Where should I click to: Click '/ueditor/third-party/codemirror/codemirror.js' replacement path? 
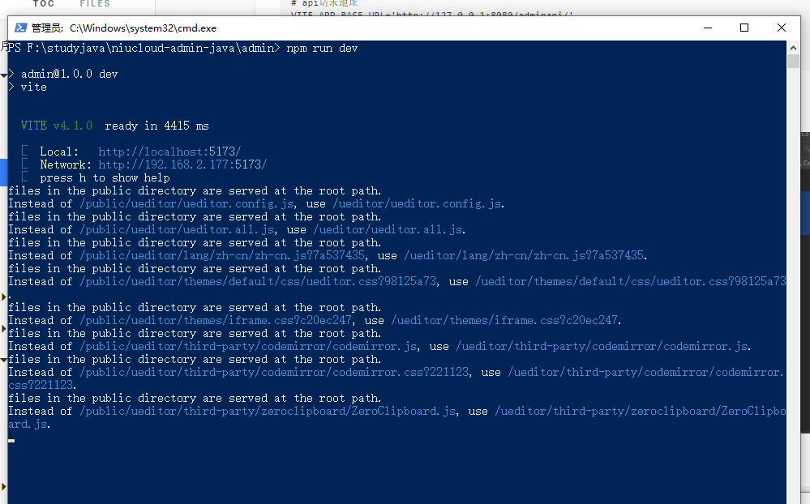pyautogui.click(x=602, y=347)
